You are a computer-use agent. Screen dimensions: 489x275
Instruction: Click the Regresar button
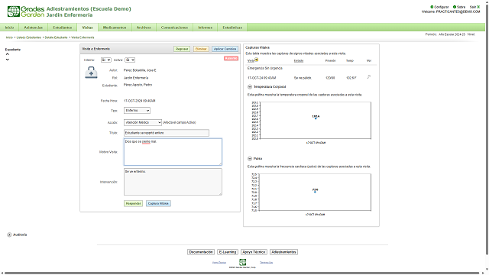pos(182,49)
